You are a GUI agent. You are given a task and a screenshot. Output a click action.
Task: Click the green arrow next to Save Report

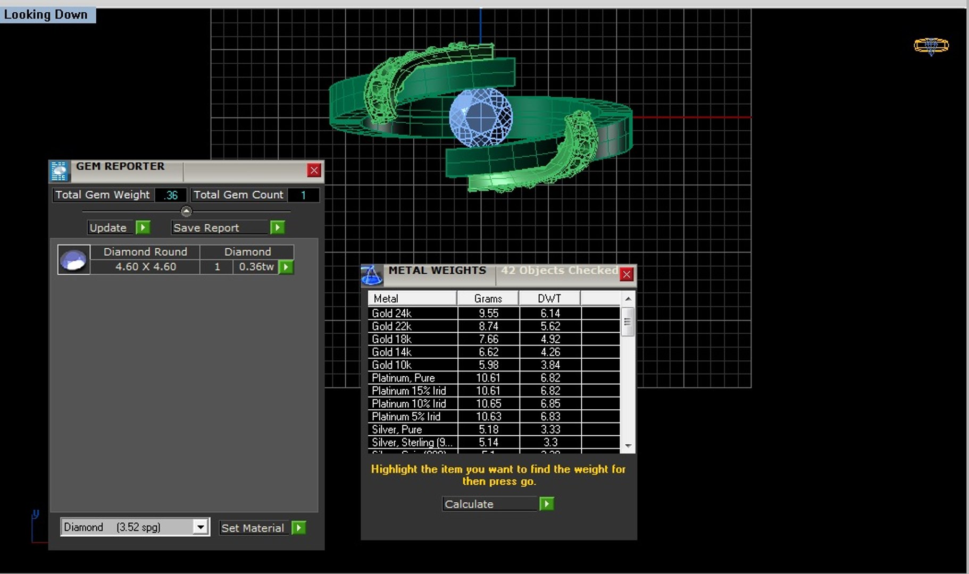point(277,227)
